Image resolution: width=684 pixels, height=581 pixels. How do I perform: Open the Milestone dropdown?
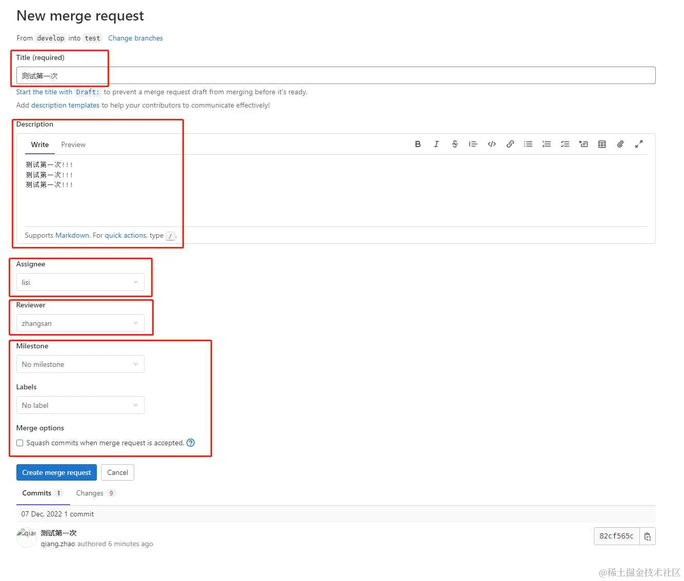(x=80, y=364)
